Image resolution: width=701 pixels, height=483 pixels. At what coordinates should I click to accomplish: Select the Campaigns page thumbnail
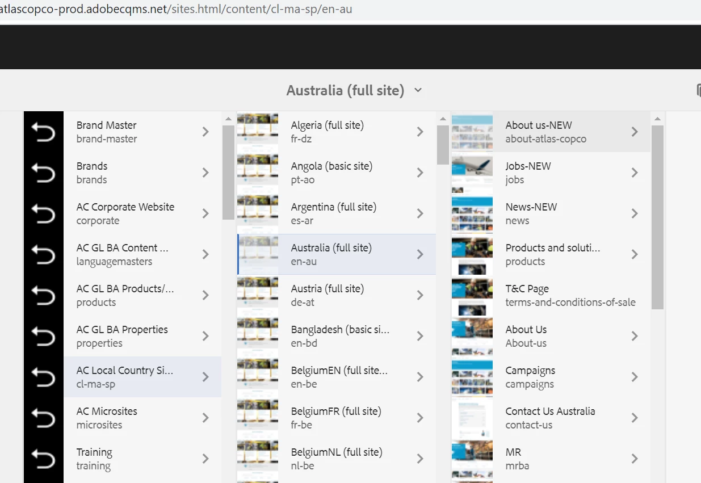pyautogui.click(x=472, y=377)
